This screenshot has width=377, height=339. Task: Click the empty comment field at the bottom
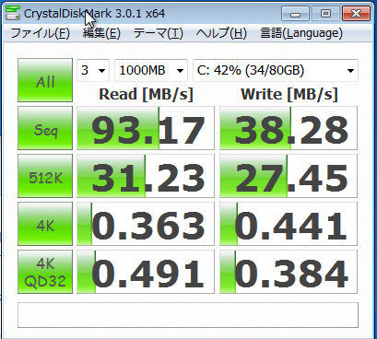(188, 315)
